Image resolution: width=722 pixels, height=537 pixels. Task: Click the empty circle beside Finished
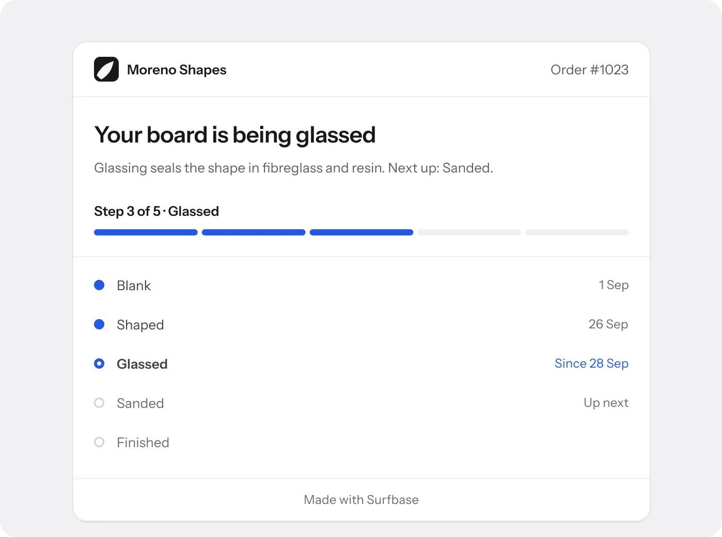point(99,442)
